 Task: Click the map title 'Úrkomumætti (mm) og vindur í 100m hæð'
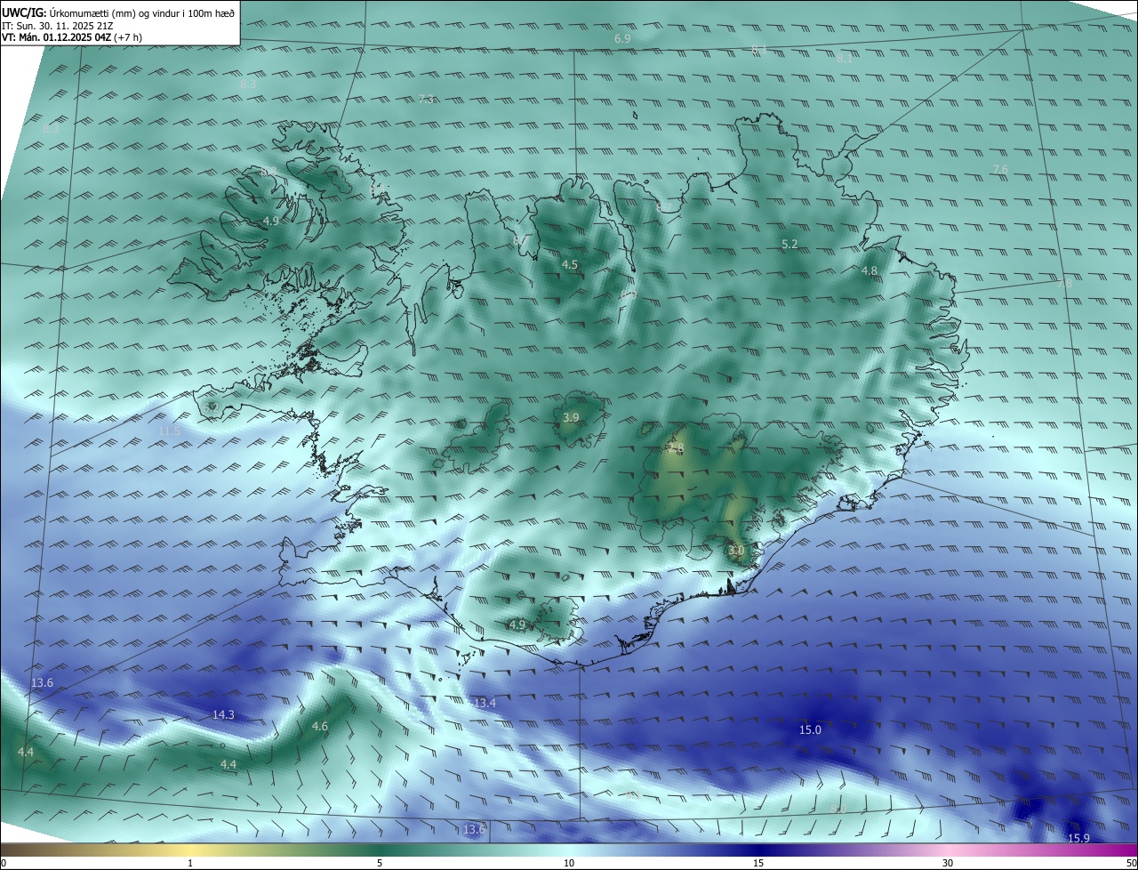141,12
